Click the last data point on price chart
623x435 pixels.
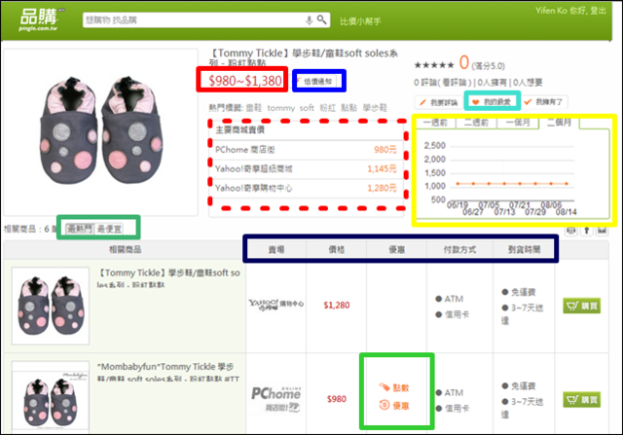[x=567, y=184]
